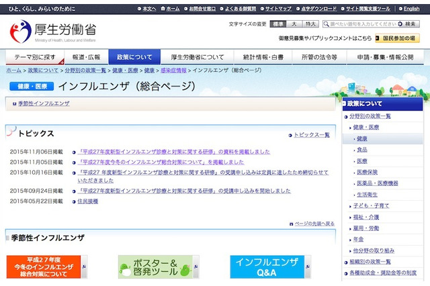Click breadcrumb 分野別の政策一覧 link
Image resolution: width=430 pixels, height=286 pixels.
(x=85, y=70)
